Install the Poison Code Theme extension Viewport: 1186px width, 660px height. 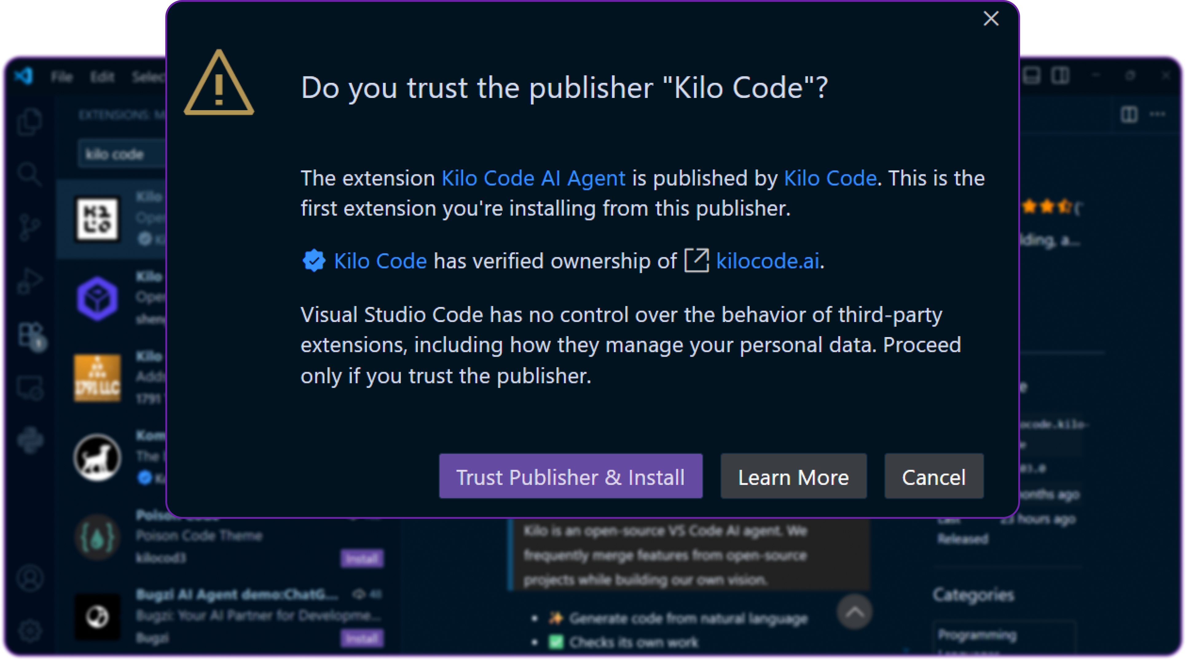[x=362, y=559]
